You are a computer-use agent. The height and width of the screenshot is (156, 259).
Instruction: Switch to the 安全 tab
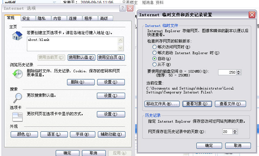(28, 18)
